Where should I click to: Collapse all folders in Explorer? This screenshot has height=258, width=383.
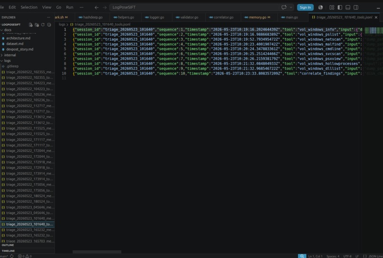49,25
